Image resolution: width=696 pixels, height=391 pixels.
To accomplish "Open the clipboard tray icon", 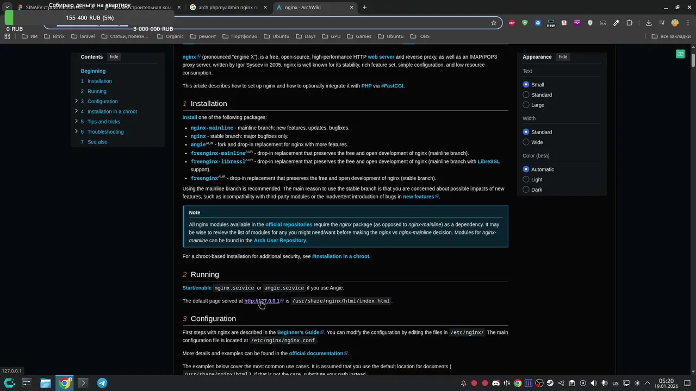I will click(572, 383).
